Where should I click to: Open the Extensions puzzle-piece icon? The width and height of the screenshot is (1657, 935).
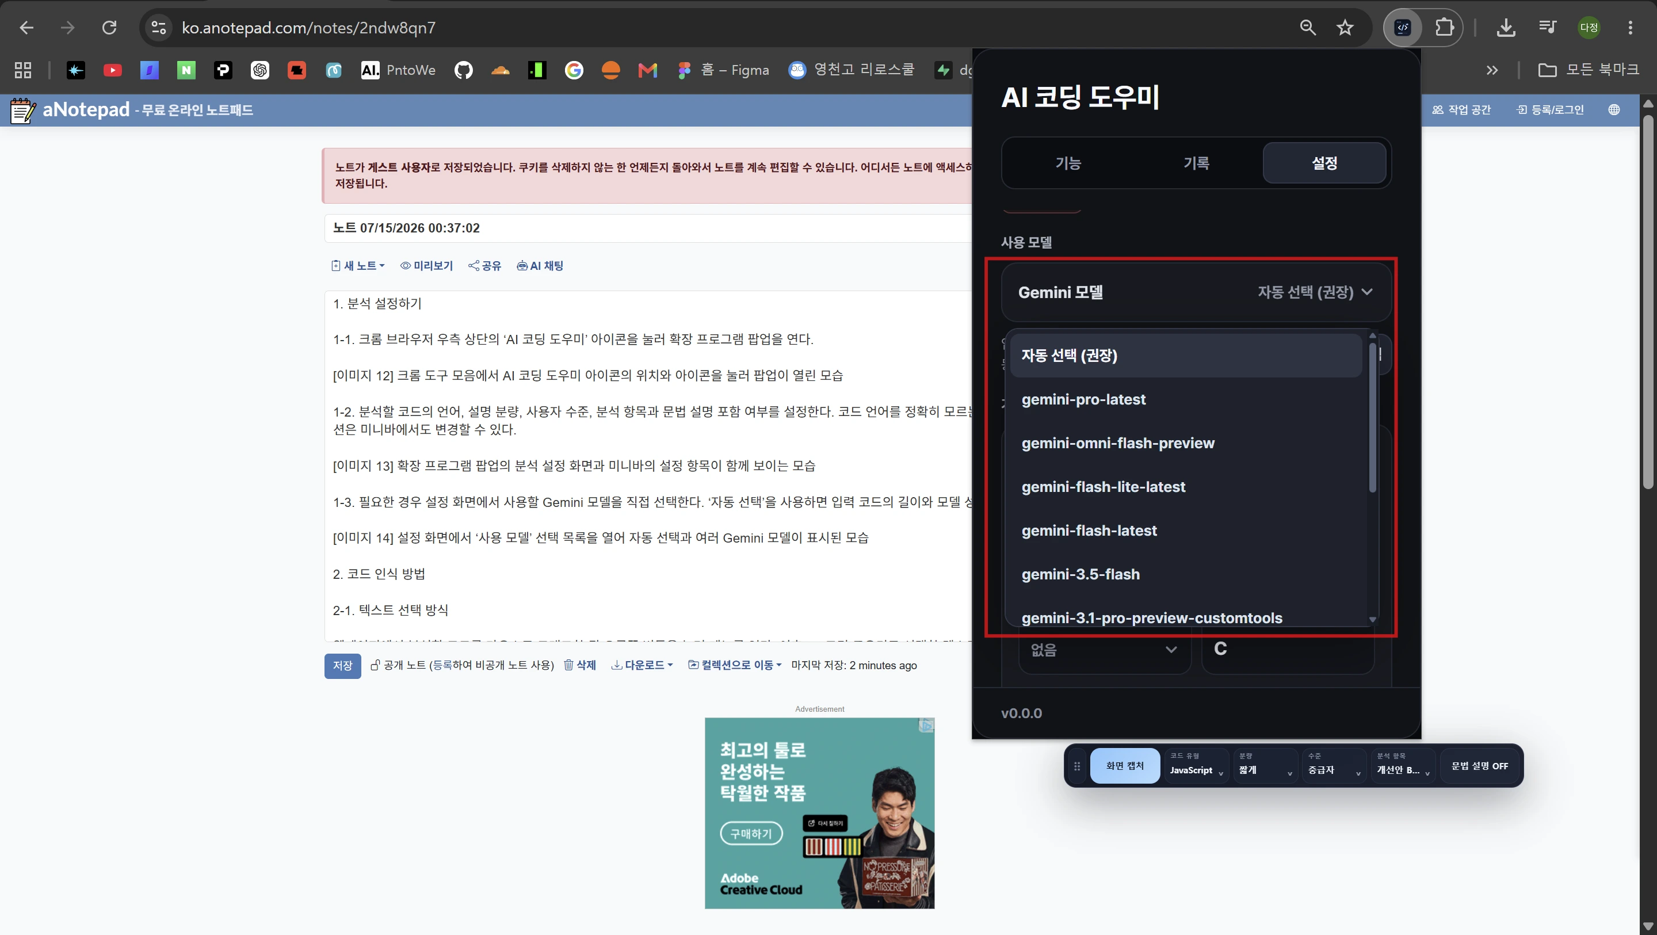tap(1444, 28)
